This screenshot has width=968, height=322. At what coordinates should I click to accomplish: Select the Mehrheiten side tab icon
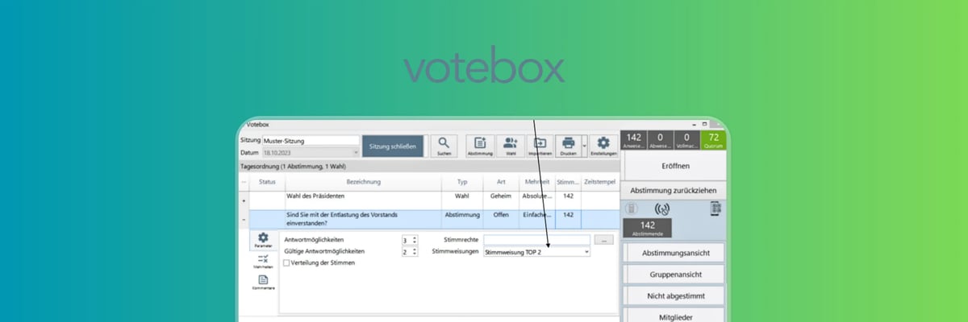click(263, 261)
